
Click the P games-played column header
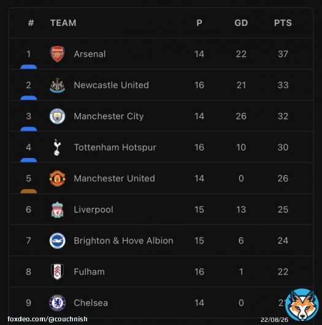pyautogui.click(x=199, y=23)
